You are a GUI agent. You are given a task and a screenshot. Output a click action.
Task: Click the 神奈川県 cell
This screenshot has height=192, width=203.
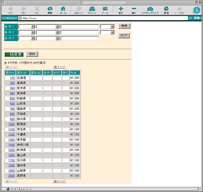pos(23,145)
